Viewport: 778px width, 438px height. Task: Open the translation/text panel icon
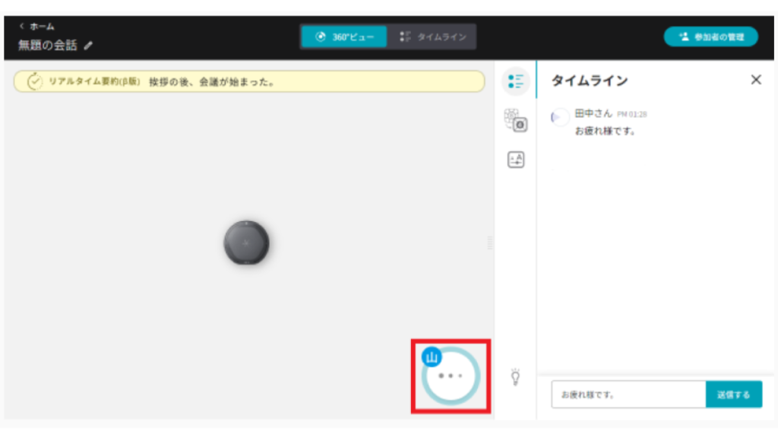coord(516,160)
